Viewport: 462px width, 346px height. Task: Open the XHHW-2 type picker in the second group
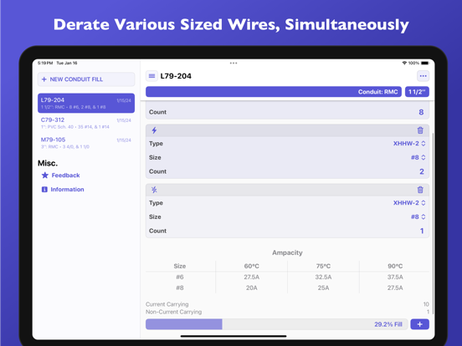click(409, 144)
